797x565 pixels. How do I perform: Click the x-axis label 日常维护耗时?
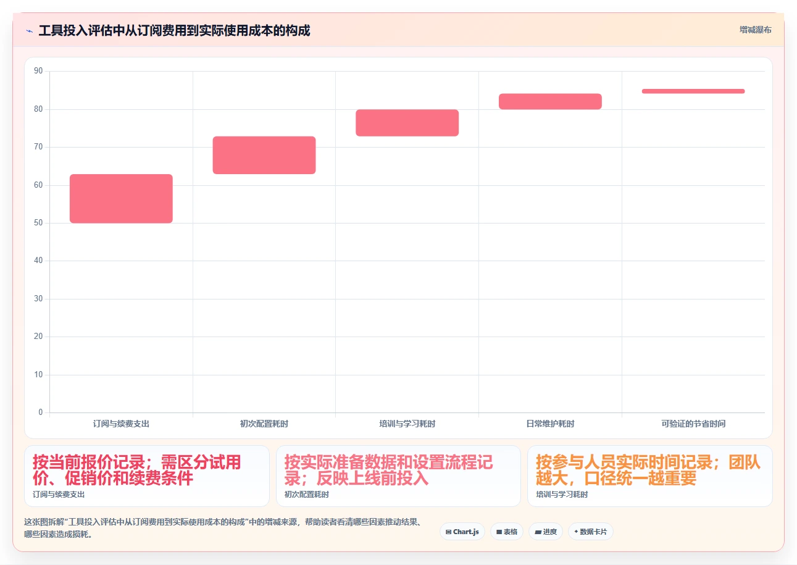[550, 424]
